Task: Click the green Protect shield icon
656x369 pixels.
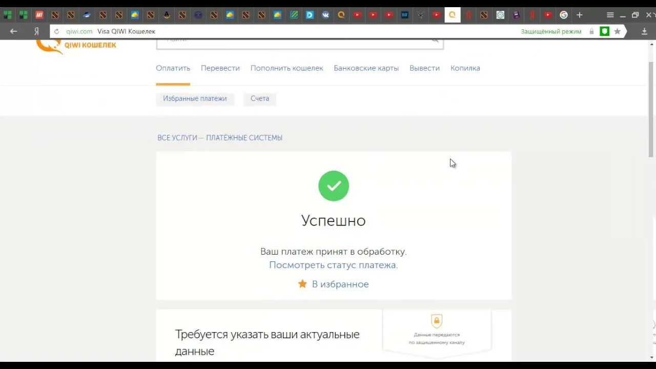Action: coord(605,31)
